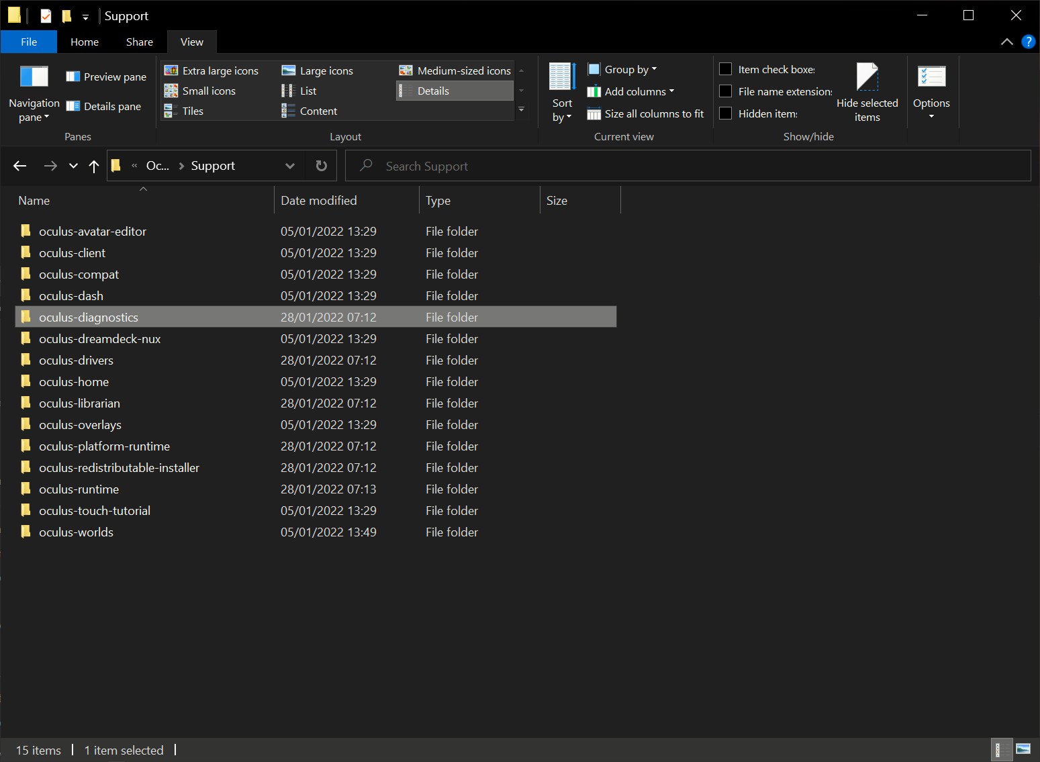1040x762 pixels.
Task: Toggle the Preview pane
Action: point(107,77)
